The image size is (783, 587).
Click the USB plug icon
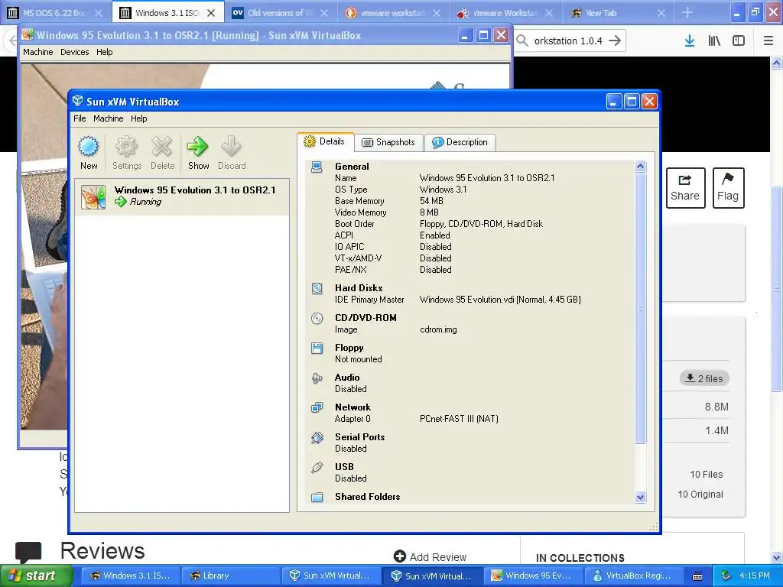click(x=317, y=467)
